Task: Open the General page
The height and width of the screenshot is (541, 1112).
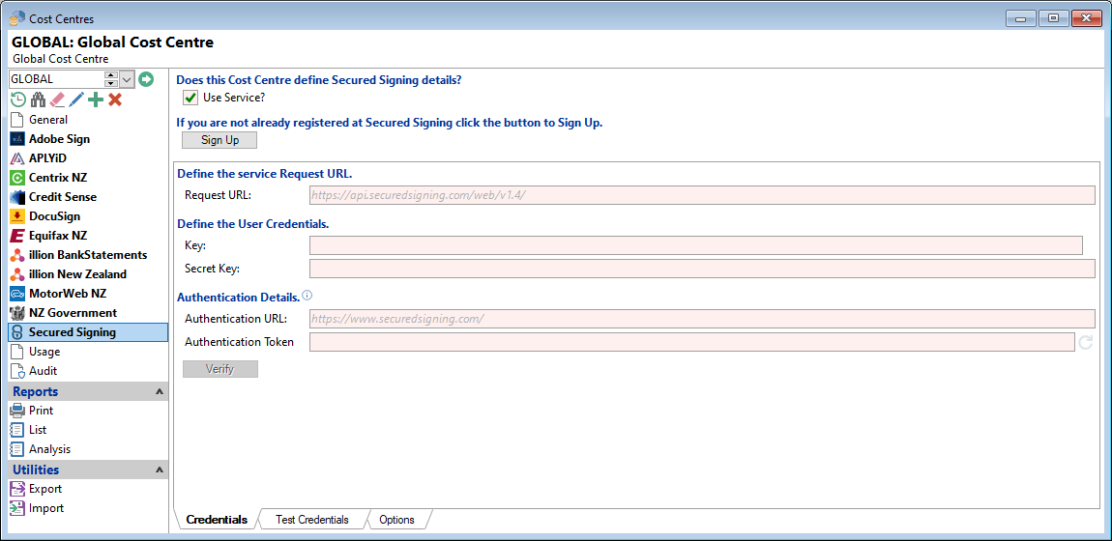Action: click(88, 120)
